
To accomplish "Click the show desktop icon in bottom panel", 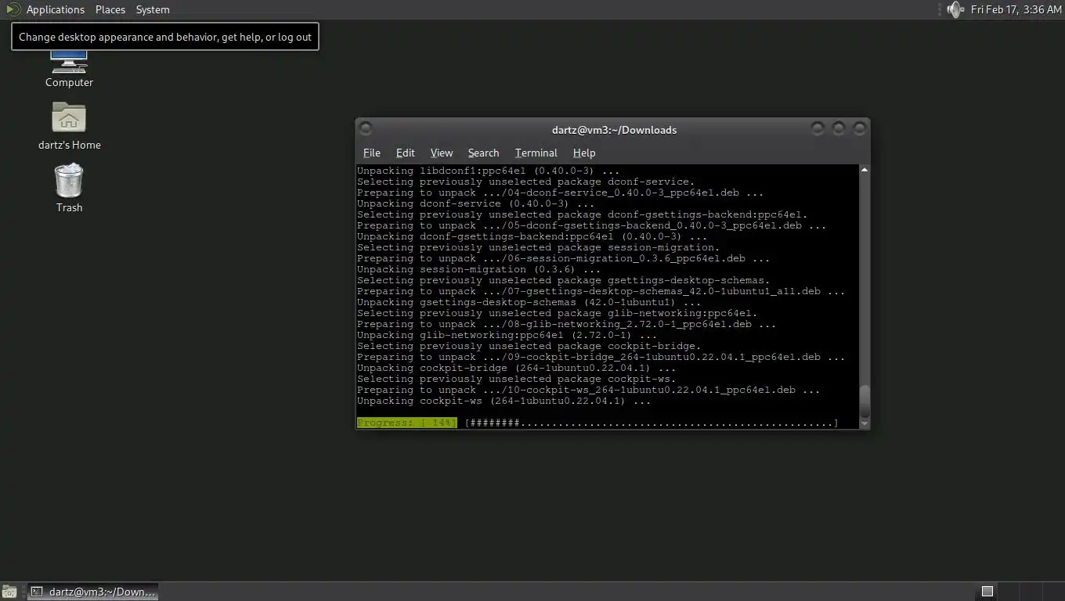I will click(9, 592).
